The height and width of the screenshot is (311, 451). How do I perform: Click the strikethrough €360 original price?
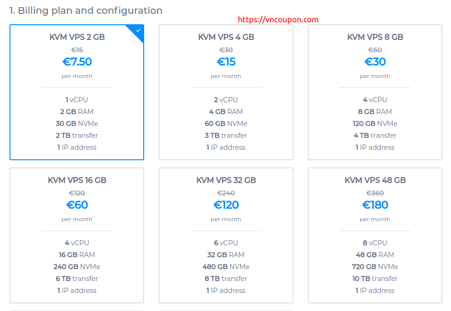375,193
